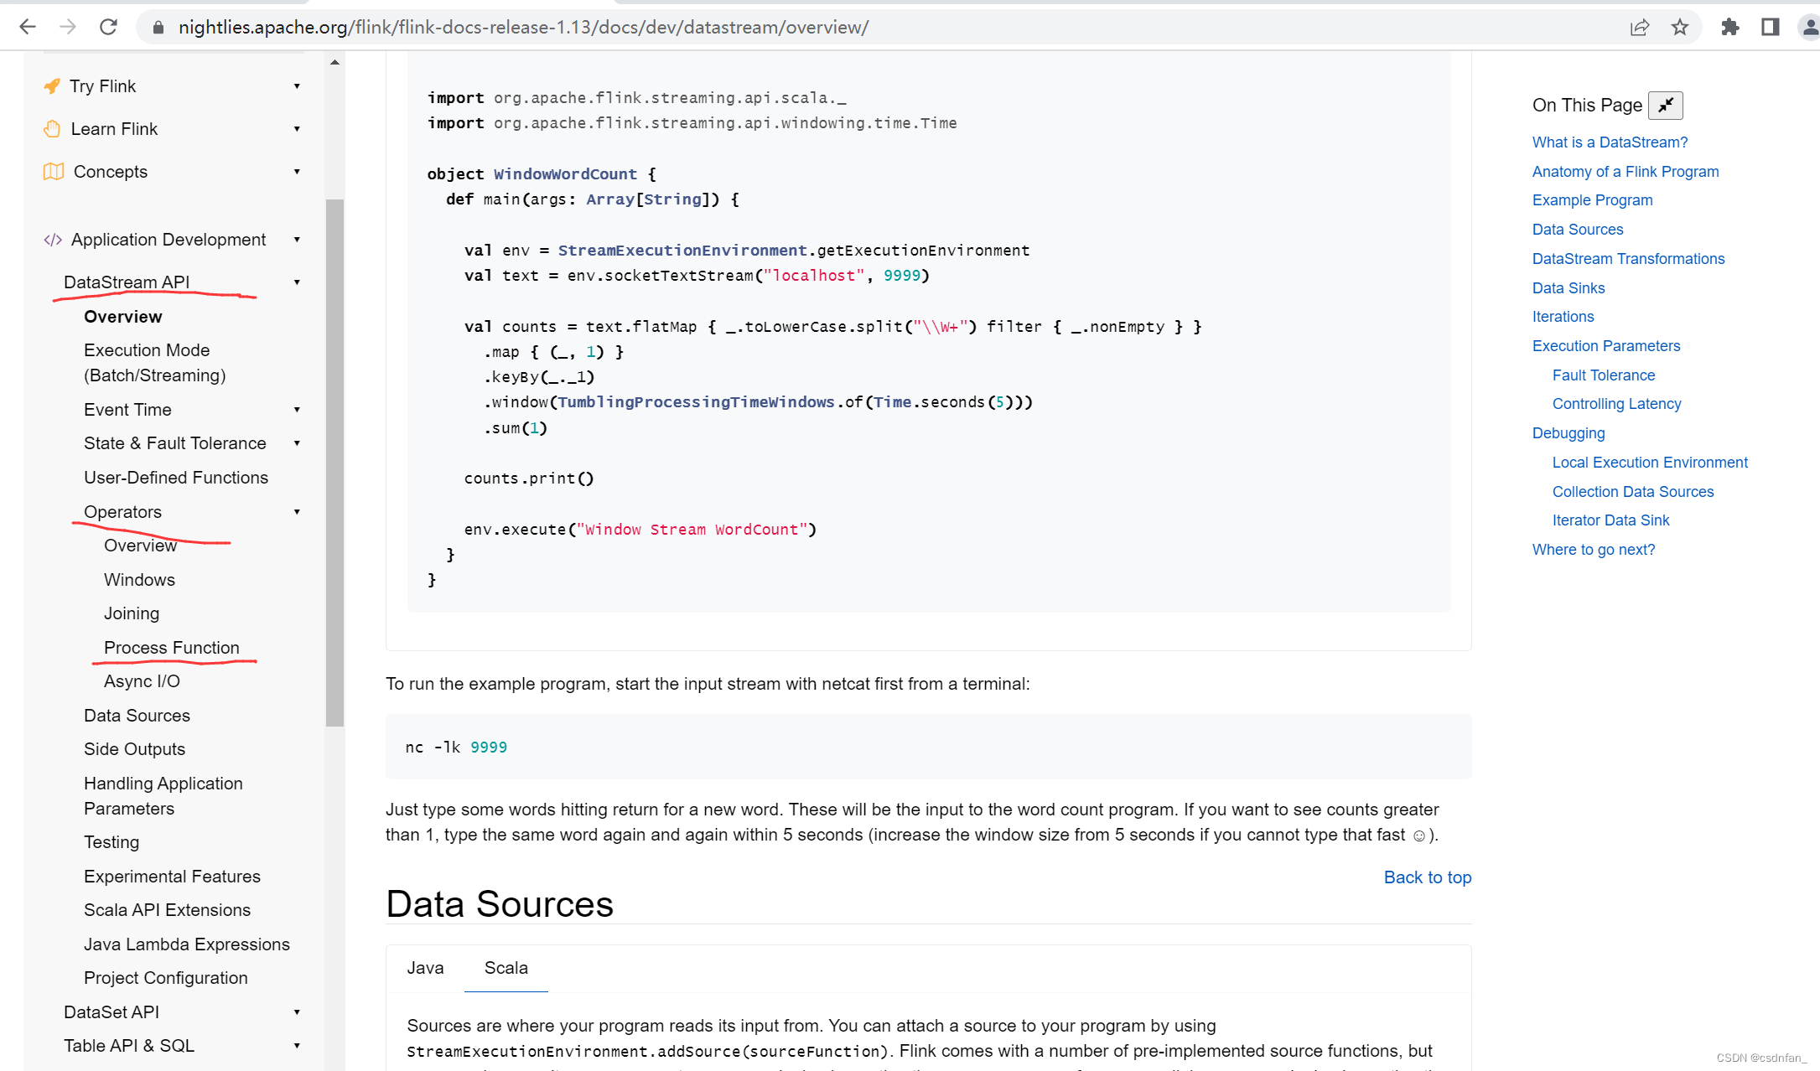Expand the Learn Flink menu arrow
The height and width of the screenshot is (1071, 1820).
[x=297, y=129]
